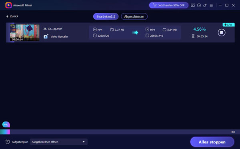Click the source resolution icon at 1280x720
240x149 pixels.
(95, 36)
